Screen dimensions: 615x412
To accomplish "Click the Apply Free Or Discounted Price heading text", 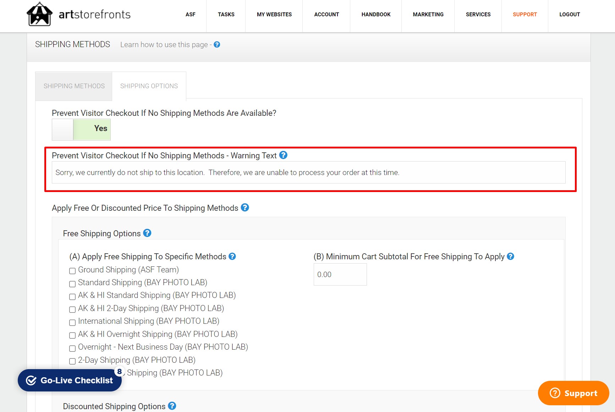I will click(145, 208).
